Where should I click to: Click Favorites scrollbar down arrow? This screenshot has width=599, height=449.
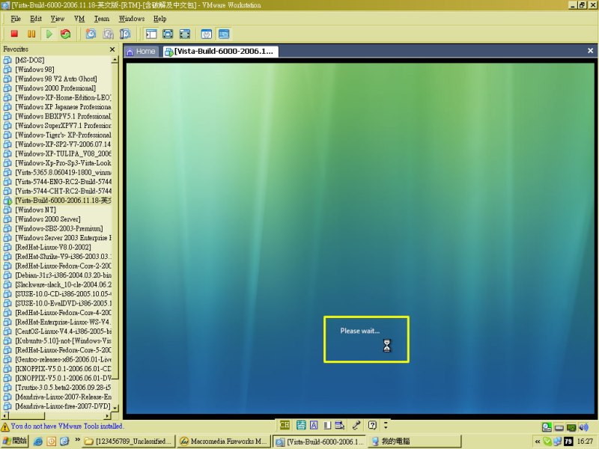pyautogui.click(x=115, y=408)
